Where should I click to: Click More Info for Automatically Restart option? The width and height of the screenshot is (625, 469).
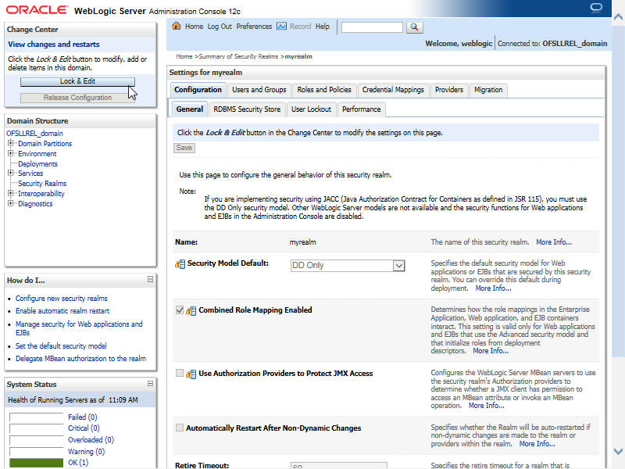(x=537, y=444)
